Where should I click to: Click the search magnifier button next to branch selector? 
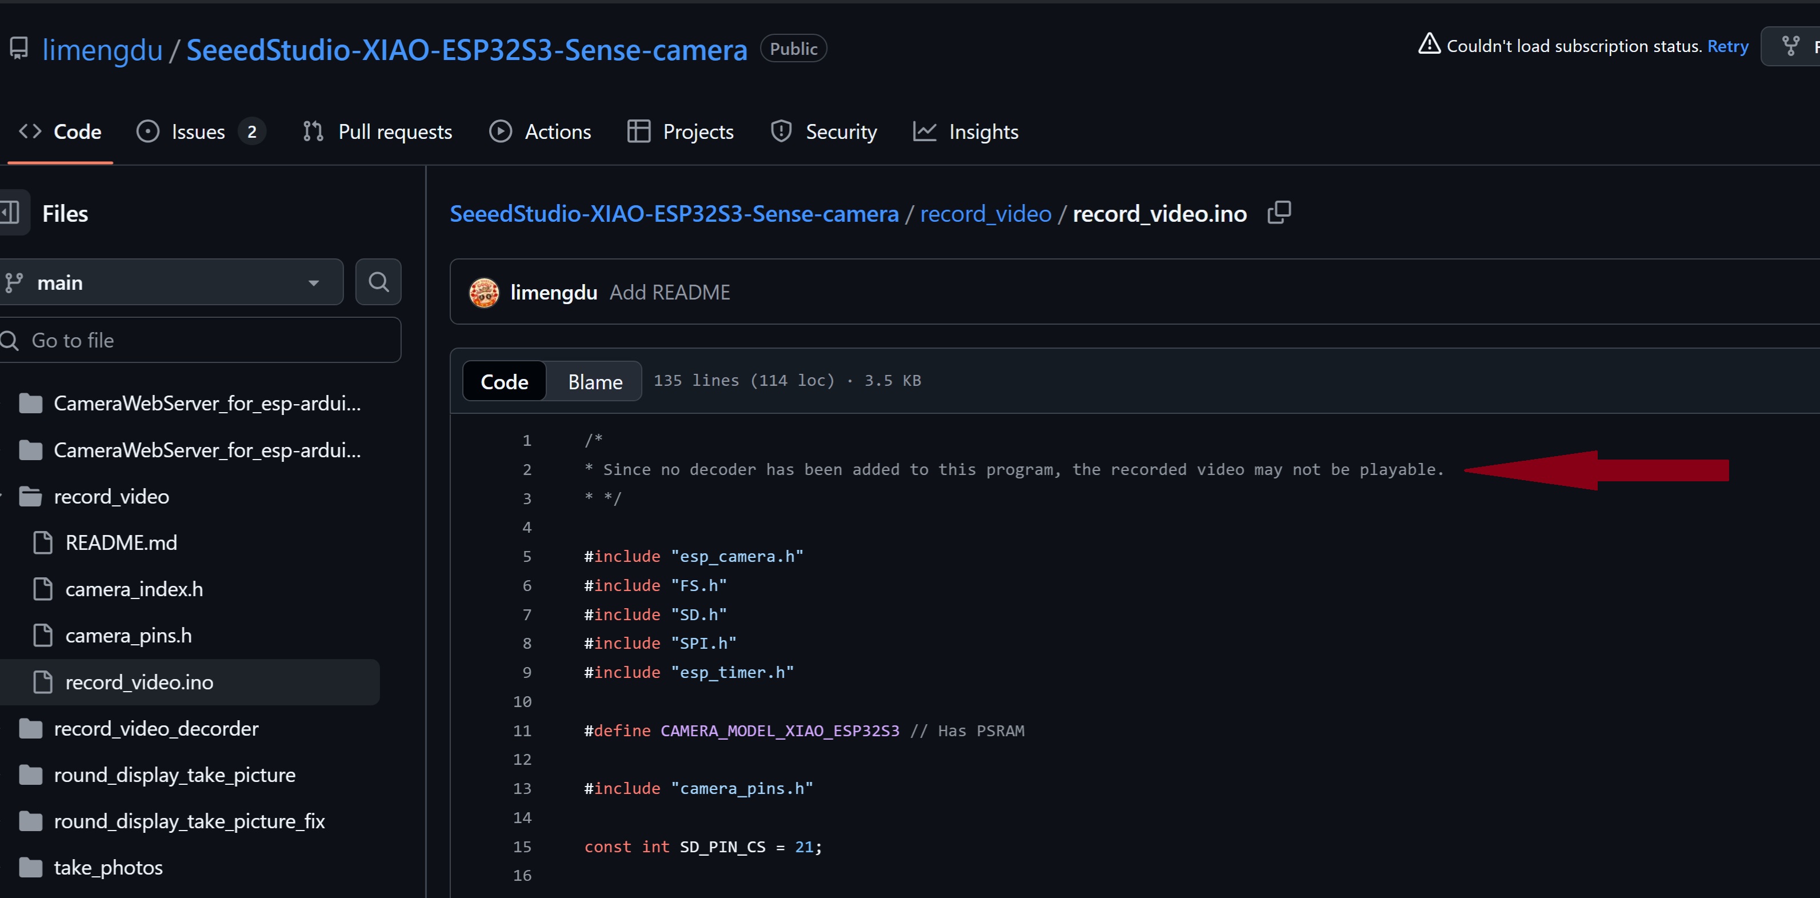378,282
